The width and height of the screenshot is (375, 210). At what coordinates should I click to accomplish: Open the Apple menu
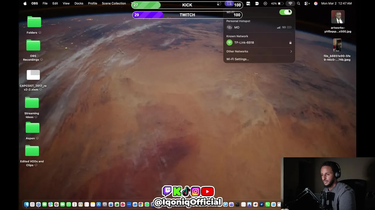click(x=25, y=3)
